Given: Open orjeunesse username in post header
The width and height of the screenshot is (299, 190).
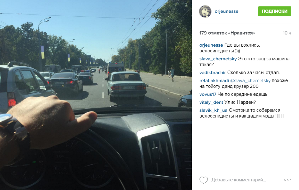Looking at the screenshot, I should click(226, 11).
